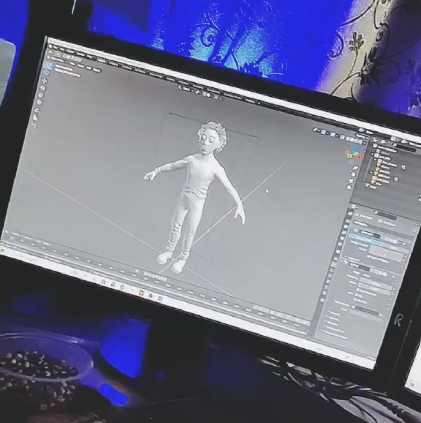Click the zoom magnifier icon below the gizmo
Image resolution: width=421 pixels, height=423 pixels.
[355, 167]
